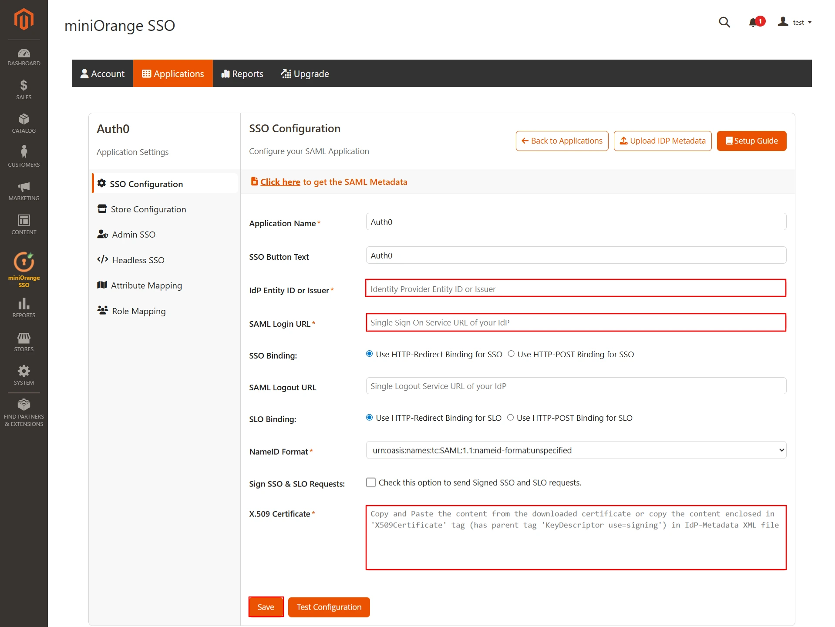Enable Sign SSO & SLO Requests
This screenshot has width=835, height=627.
[370, 482]
